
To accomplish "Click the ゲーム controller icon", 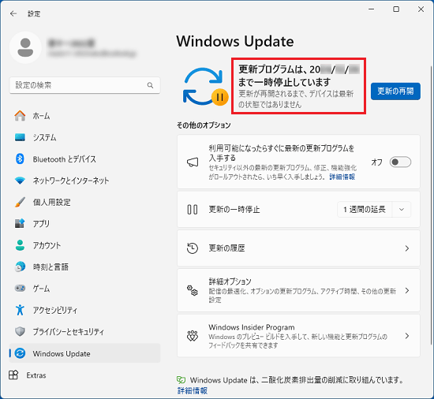I will (20, 288).
